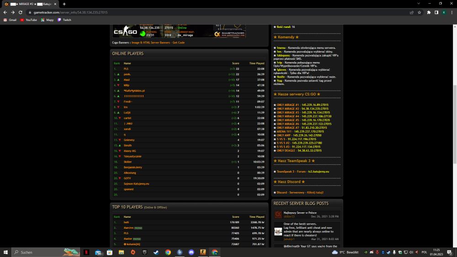Open Image & HTML Server Banners link
This screenshot has height=257, width=457.
(x=158, y=42)
